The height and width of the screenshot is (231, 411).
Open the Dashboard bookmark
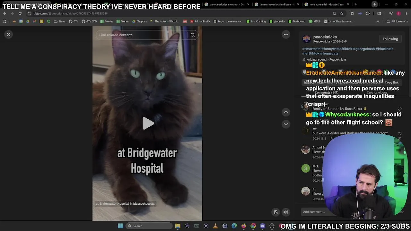297,21
